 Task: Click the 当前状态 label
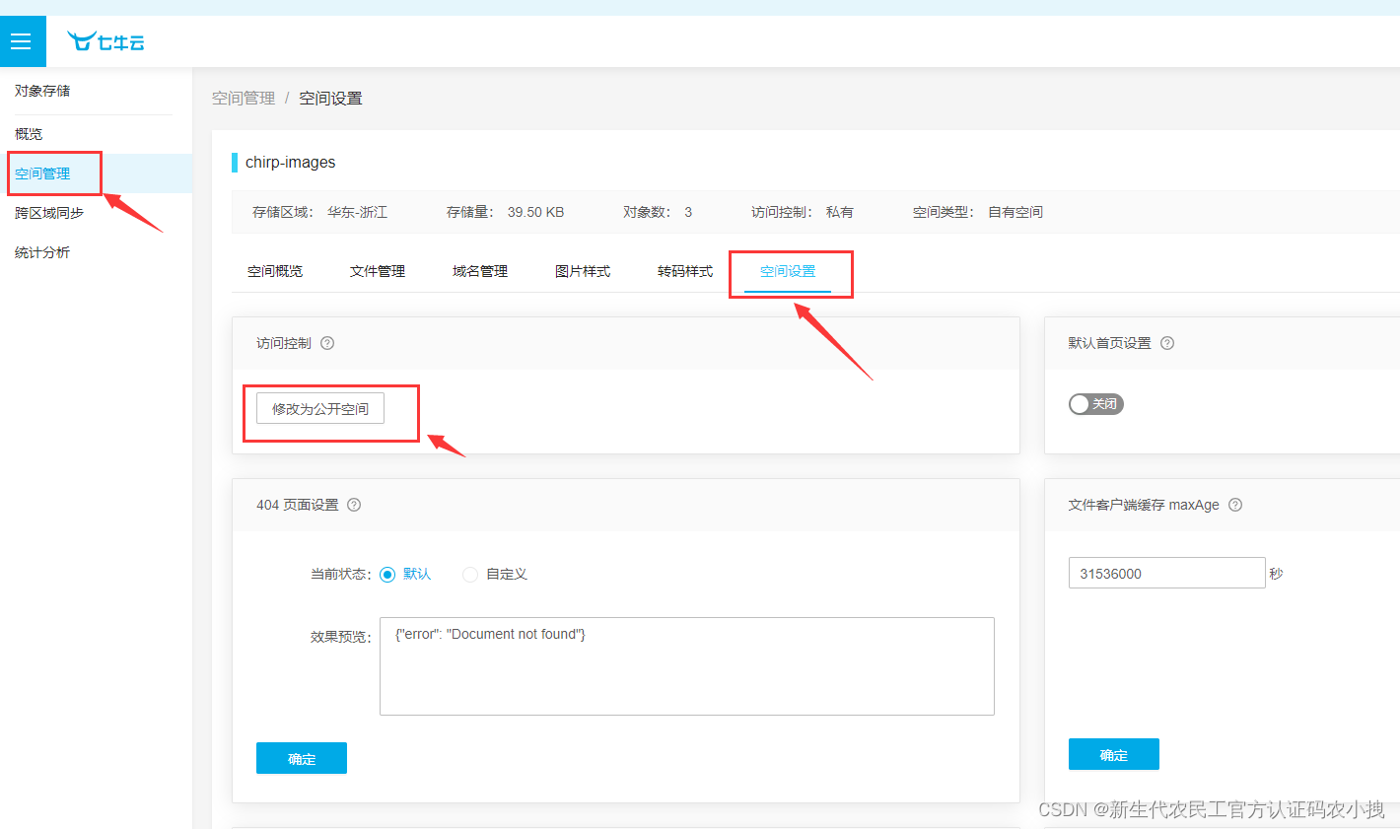pos(339,575)
